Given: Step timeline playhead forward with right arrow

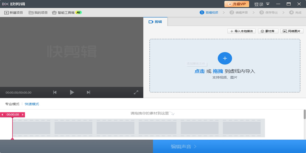Looking at the screenshot, I should pyautogui.click(x=23, y=115).
